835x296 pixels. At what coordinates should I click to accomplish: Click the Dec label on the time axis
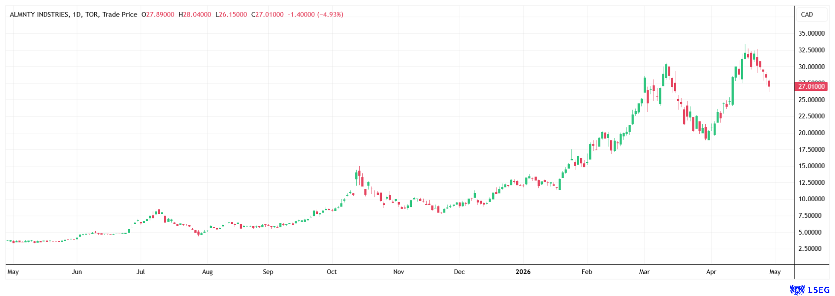459,272
